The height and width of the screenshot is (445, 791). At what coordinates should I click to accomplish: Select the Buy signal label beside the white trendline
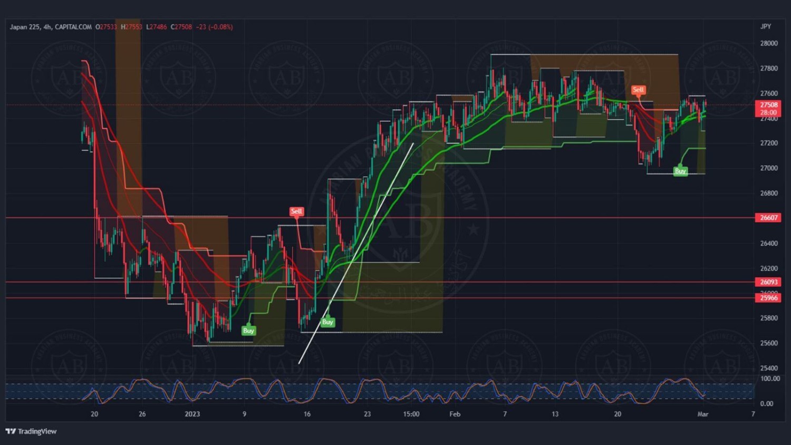click(327, 322)
